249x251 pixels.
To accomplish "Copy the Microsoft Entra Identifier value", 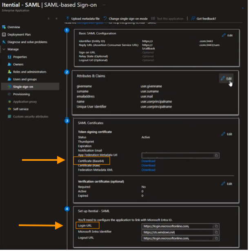I will (216, 232).
